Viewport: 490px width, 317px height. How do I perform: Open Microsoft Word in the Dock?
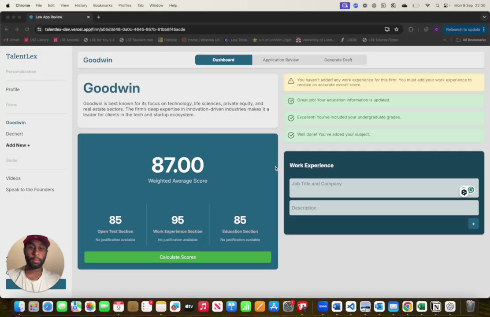[337, 306]
